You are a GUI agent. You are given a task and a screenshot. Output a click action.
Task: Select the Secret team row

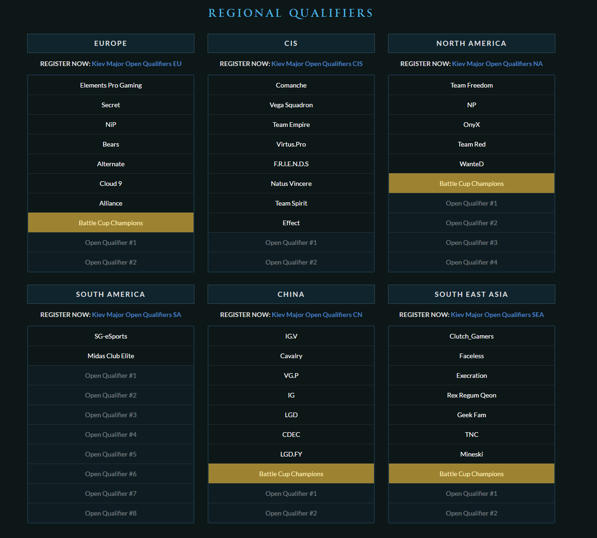[111, 105]
